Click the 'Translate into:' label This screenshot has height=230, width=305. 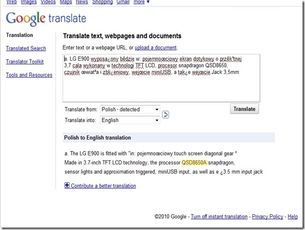tap(80, 120)
